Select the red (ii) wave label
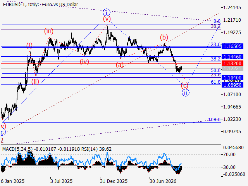The height and width of the screenshot is (186, 248). tap(35, 82)
